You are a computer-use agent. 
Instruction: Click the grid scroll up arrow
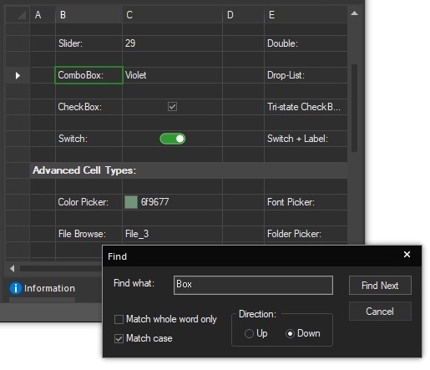(x=354, y=13)
